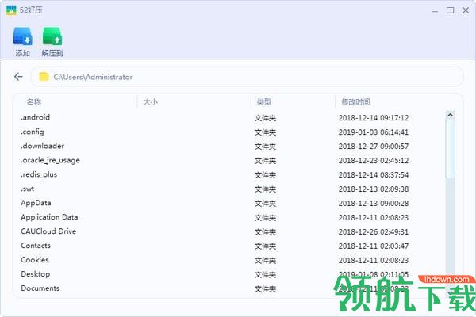The image size is (476, 317).
Task: Select the Desktop folder
Action: [x=35, y=274]
